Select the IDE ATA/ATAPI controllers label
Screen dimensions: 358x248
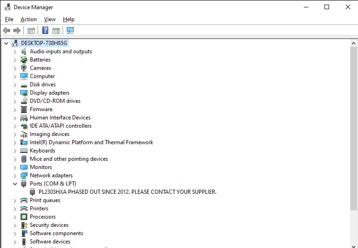(61, 126)
